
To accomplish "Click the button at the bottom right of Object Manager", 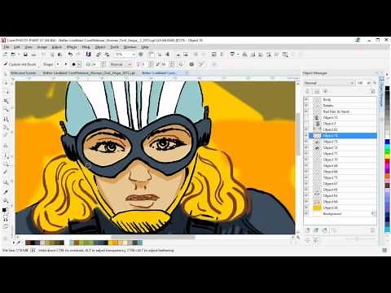I will click(373, 230).
